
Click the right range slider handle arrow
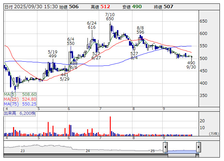pos(199,147)
